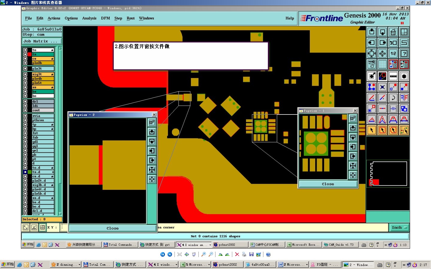Click the X Y coordinate input field
This screenshot has width=431, height=269.
pos(64,227)
